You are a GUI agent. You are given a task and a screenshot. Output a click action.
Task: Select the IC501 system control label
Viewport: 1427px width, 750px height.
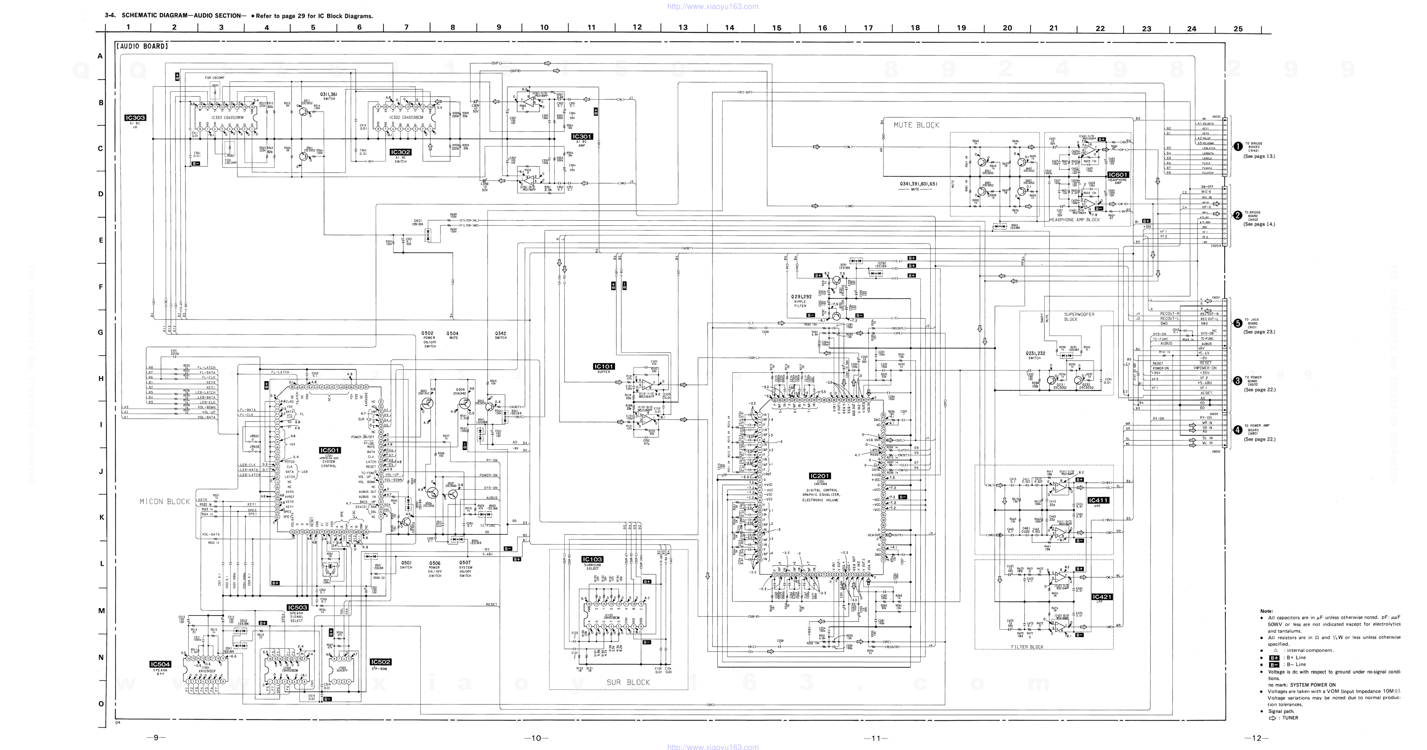[x=330, y=450]
